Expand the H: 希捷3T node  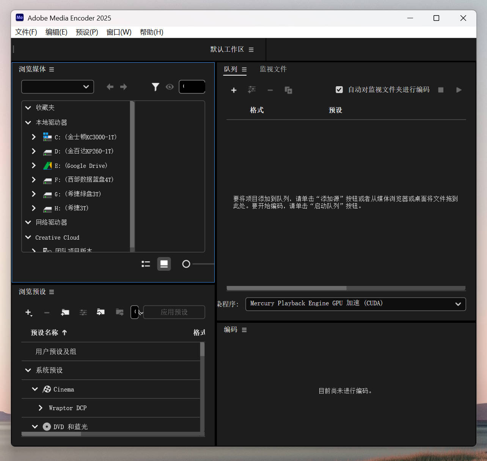tap(34, 208)
